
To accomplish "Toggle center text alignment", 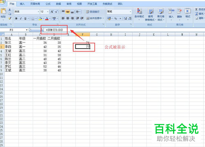I will (x=68, y=18).
